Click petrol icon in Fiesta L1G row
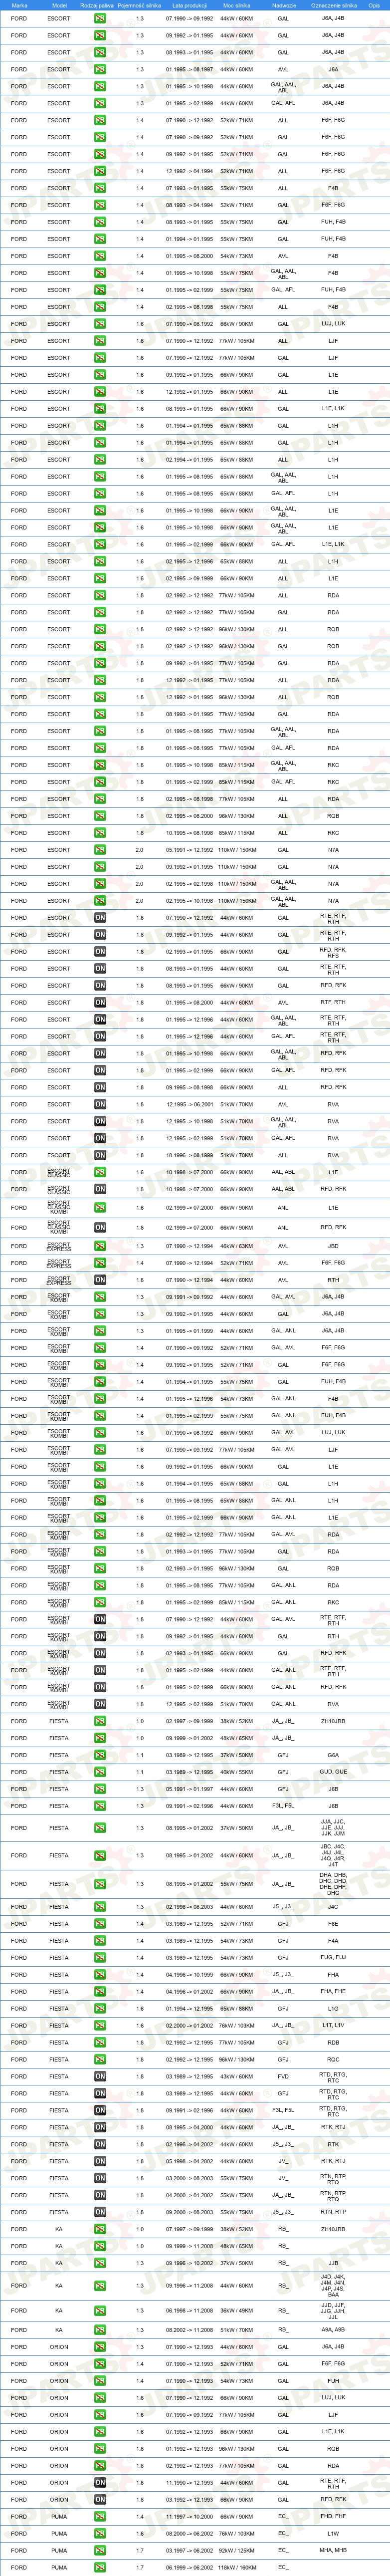The height and width of the screenshot is (2576, 390). [x=100, y=2009]
